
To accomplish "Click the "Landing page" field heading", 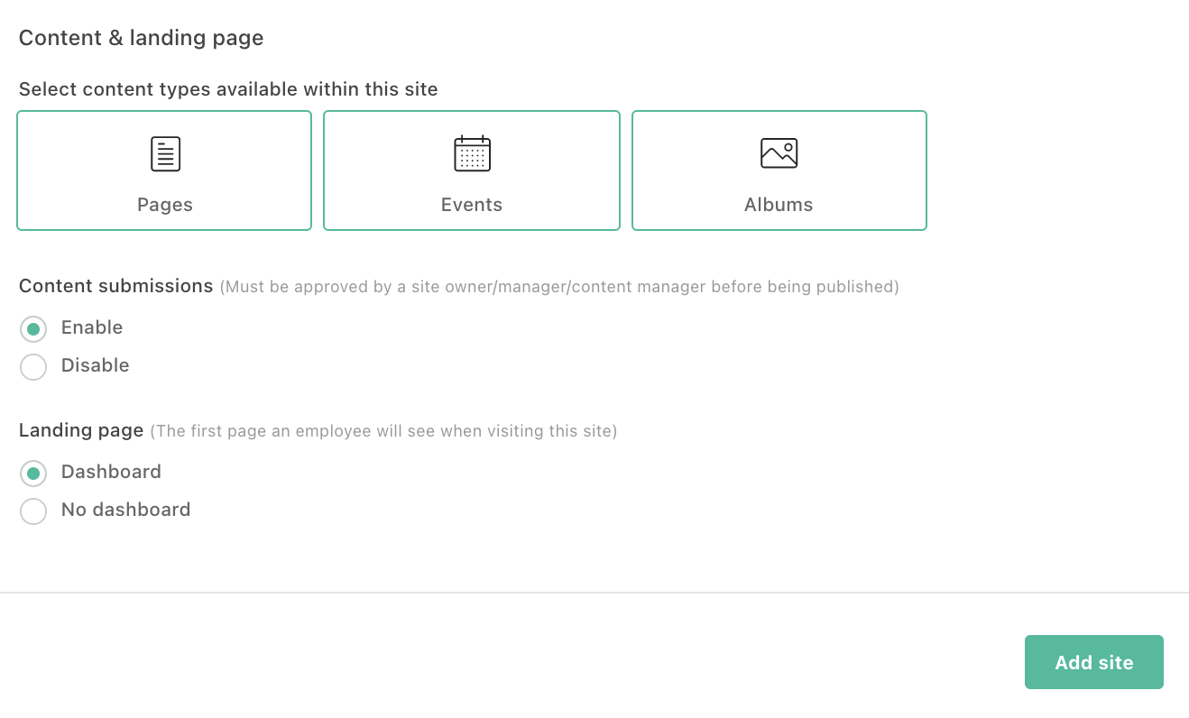I will click(81, 430).
